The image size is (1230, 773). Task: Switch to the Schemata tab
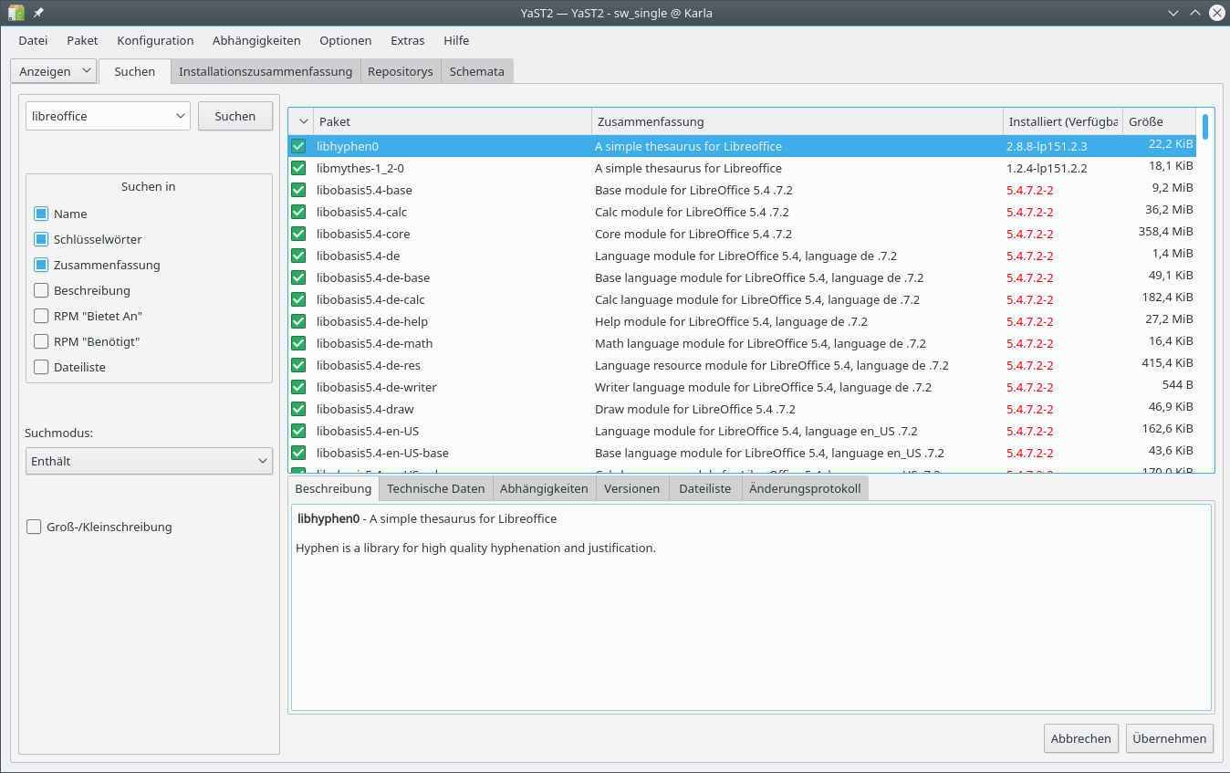476,71
